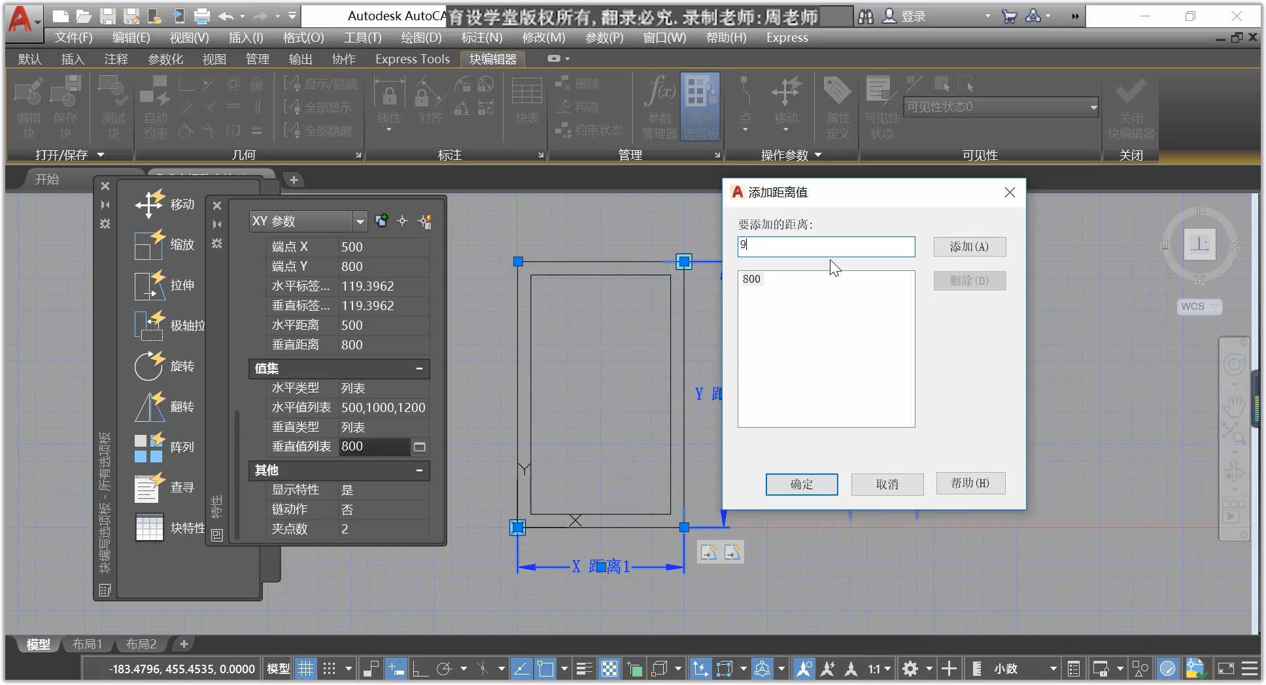This screenshot has width=1266, height=685.
Task: Open the 文件(F) menu
Action: pyautogui.click(x=73, y=38)
